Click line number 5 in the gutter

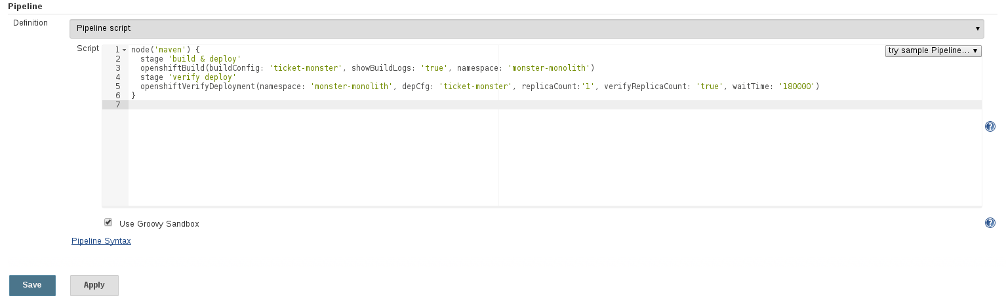(117, 86)
